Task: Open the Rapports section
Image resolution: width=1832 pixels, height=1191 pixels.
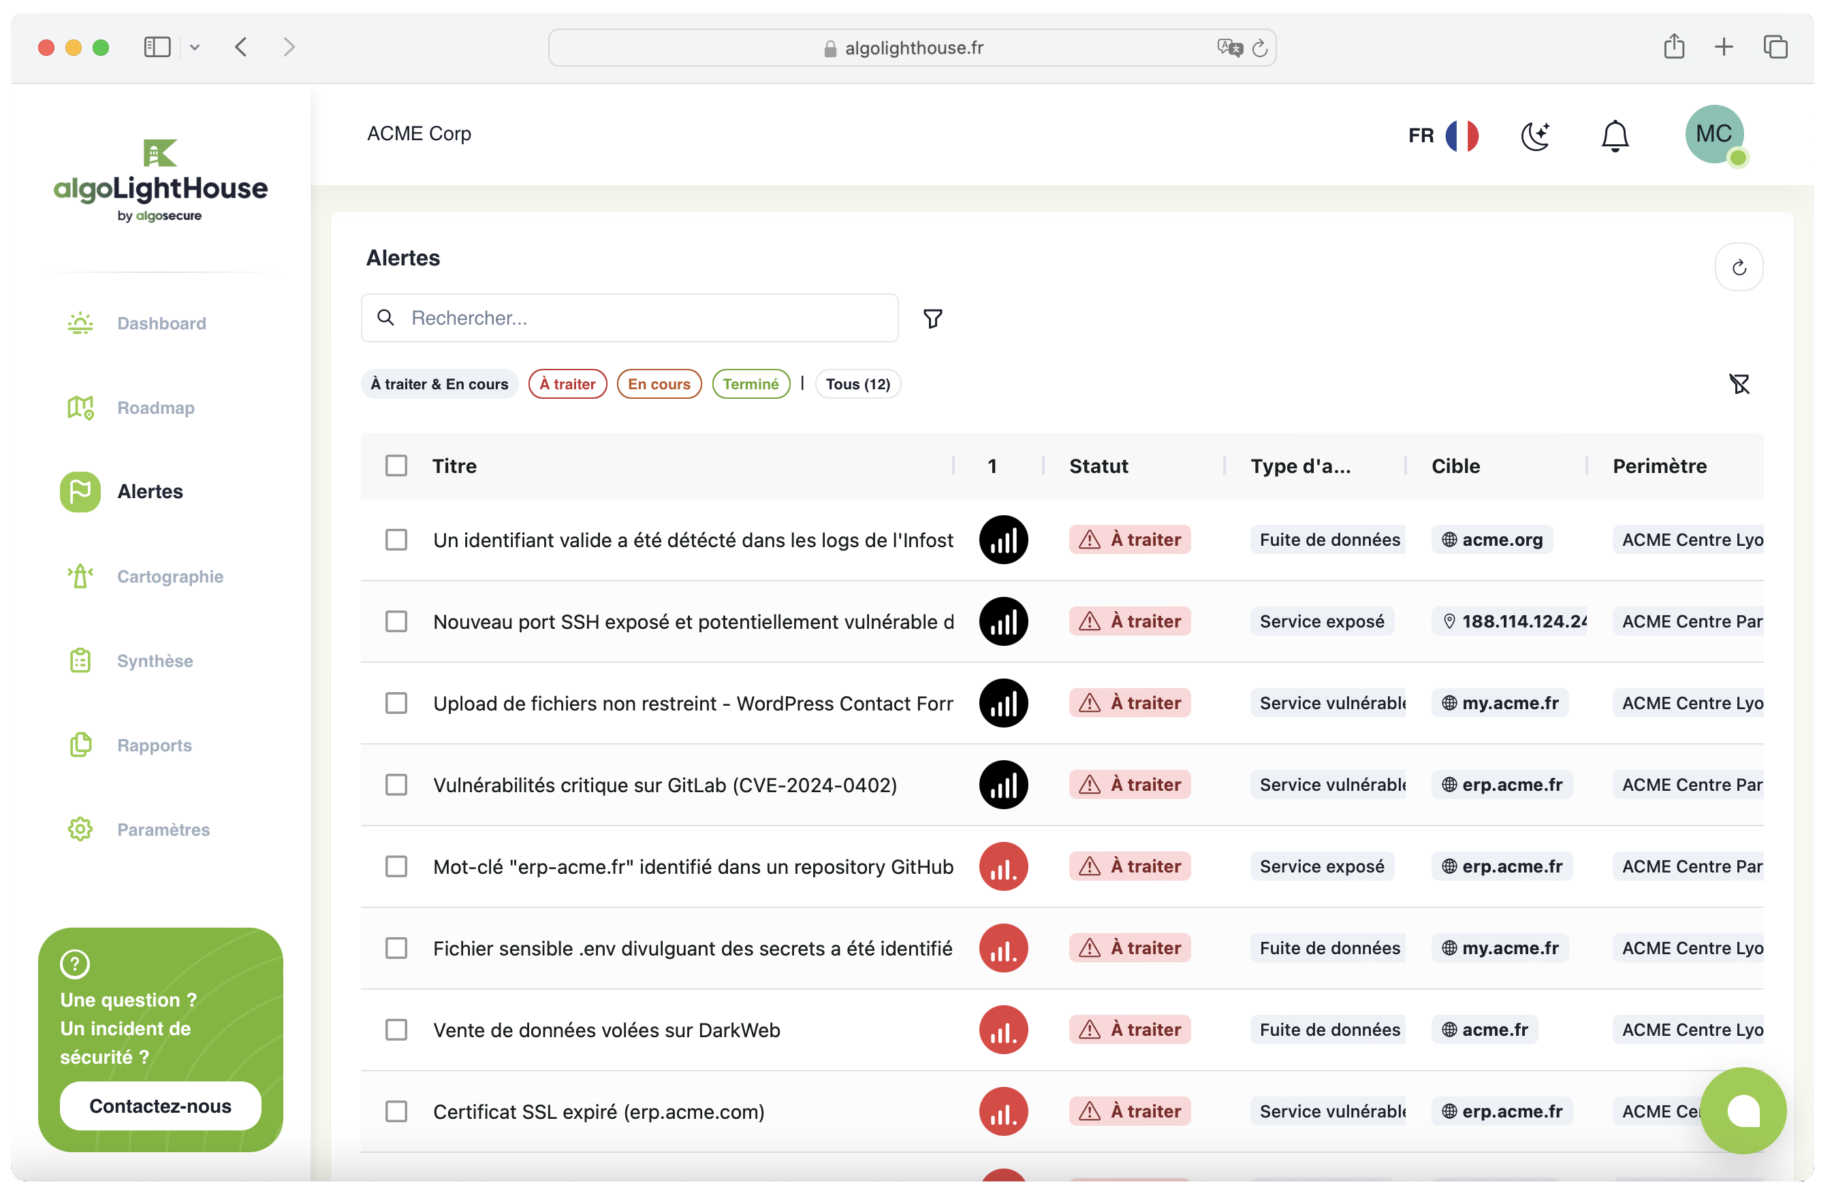Action: [x=154, y=745]
